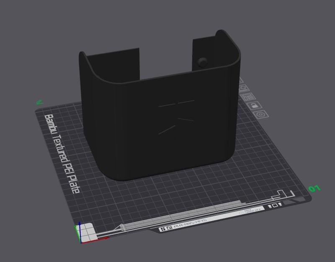This screenshot has height=262, width=335.
Task: Click the filament spool icon near the plate front
Action: point(269,206)
